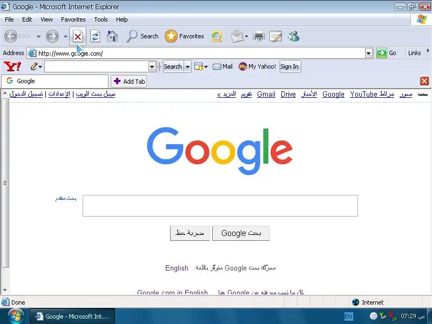432x324 pixels.
Task: Switch Google to English link
Action: pyautogui.click(x=177, y=268)
